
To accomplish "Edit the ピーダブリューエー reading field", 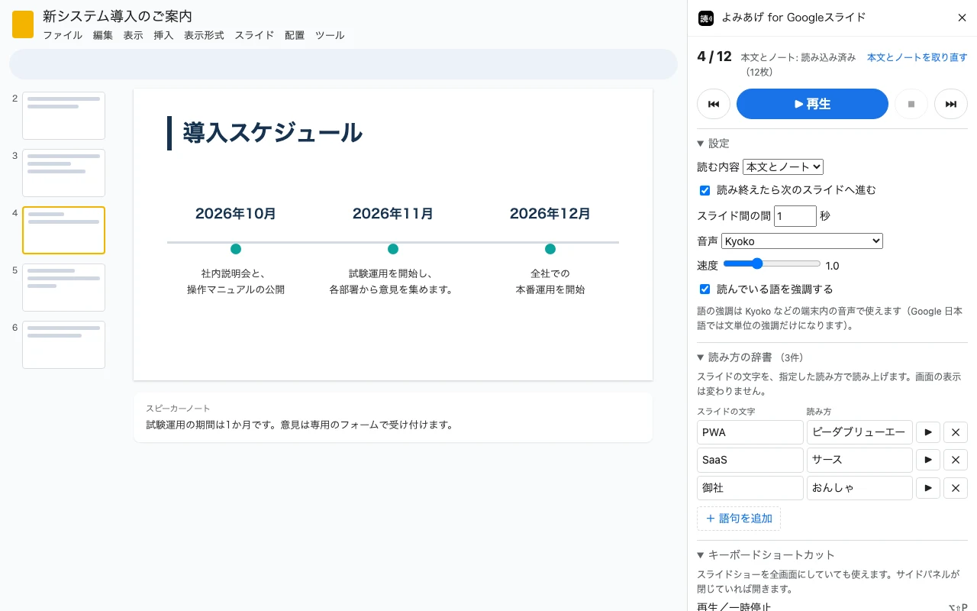I will [x=859, y=432].
